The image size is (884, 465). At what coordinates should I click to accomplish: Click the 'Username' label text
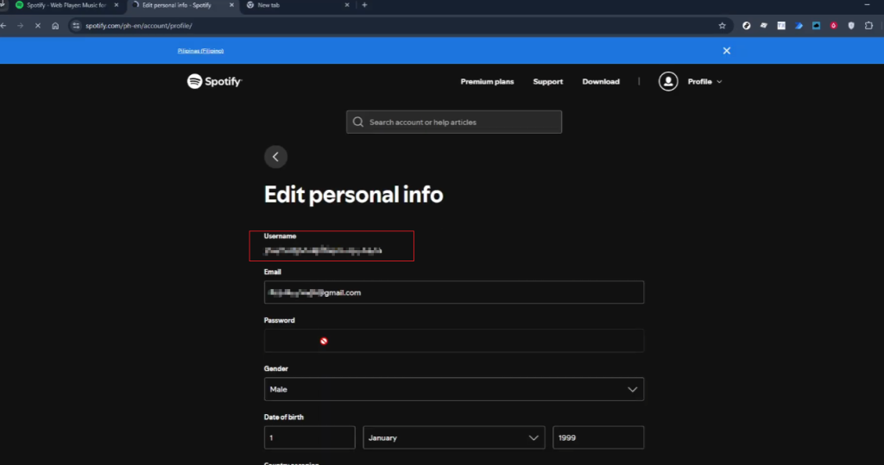pyautogui.click(x=281, y=236)
